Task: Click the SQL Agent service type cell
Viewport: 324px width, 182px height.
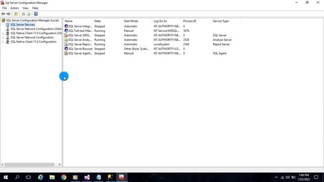Action: pyautogui.click(x=219, y=53)
